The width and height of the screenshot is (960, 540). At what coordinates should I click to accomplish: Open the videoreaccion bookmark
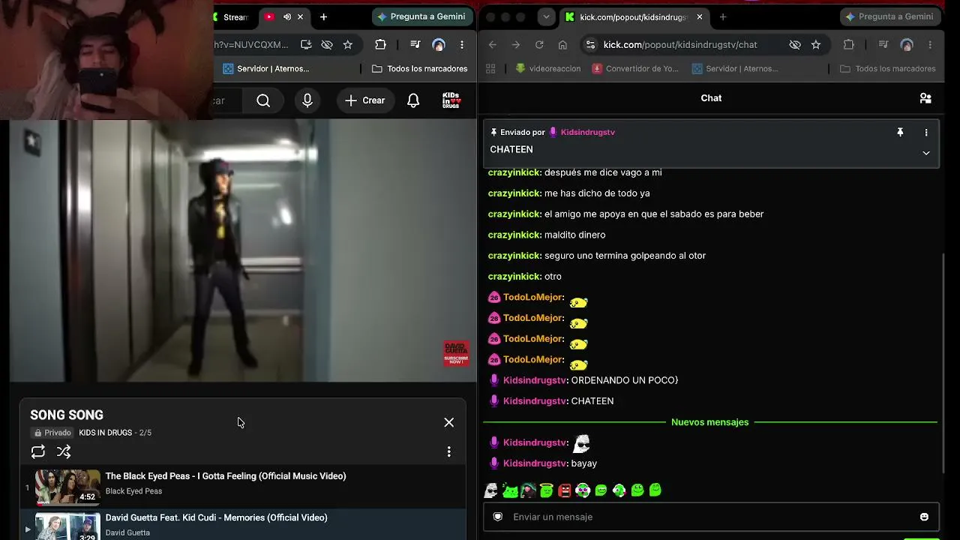tap(548, 69)
